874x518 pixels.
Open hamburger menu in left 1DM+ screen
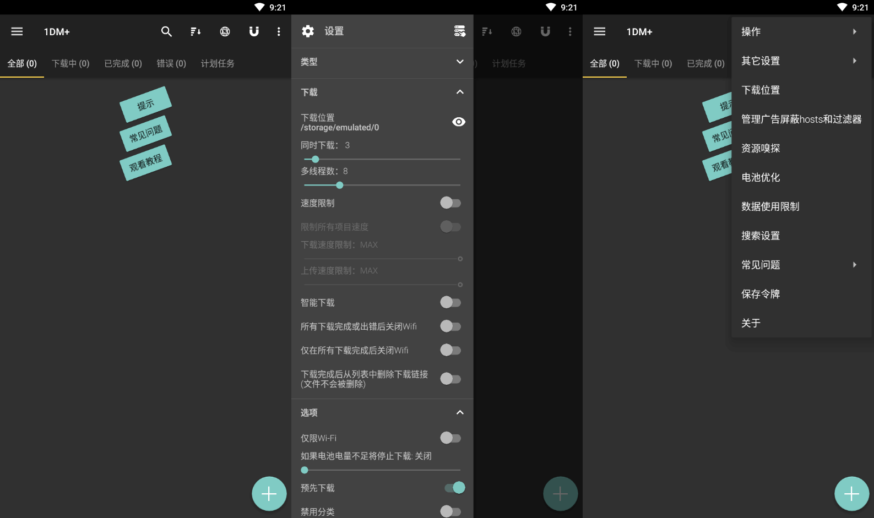click(x=17, y=31)
